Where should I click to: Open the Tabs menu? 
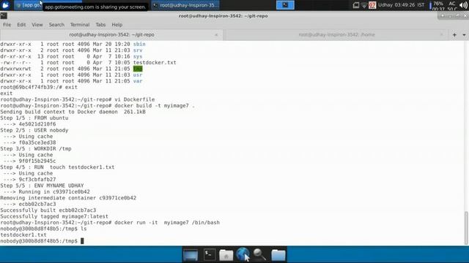pos(100,25)
